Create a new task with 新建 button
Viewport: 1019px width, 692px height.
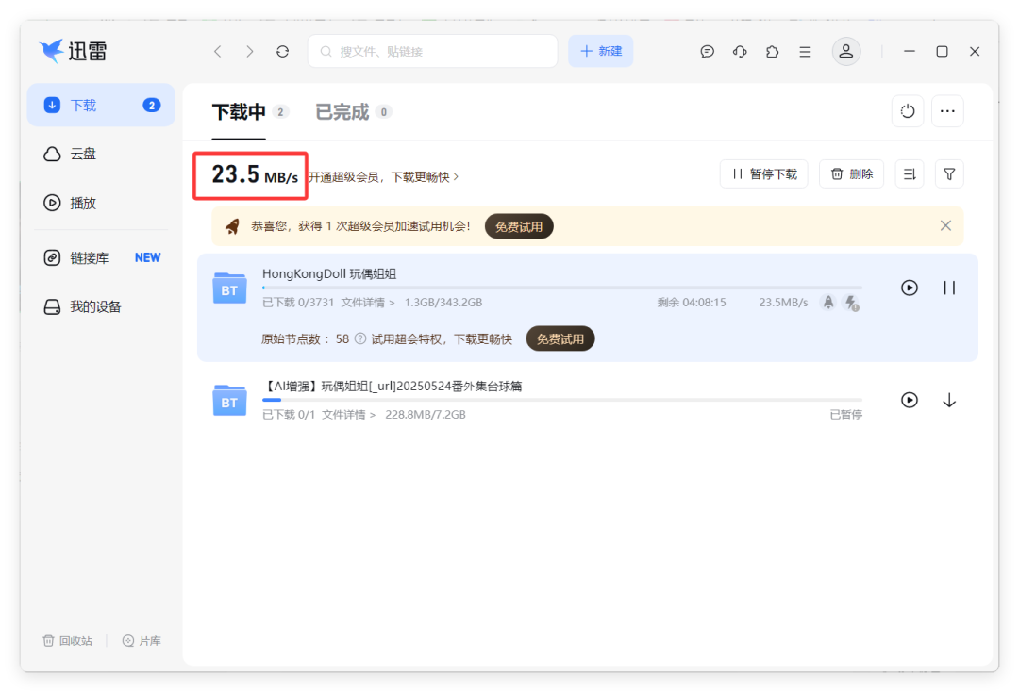pyautogui.click(x=600, y=51)
